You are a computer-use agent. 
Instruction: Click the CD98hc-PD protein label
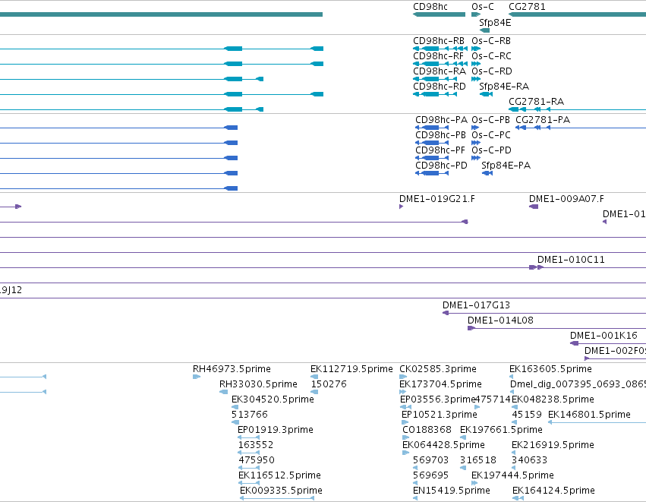pyautogui.click(x=441, y=166)
